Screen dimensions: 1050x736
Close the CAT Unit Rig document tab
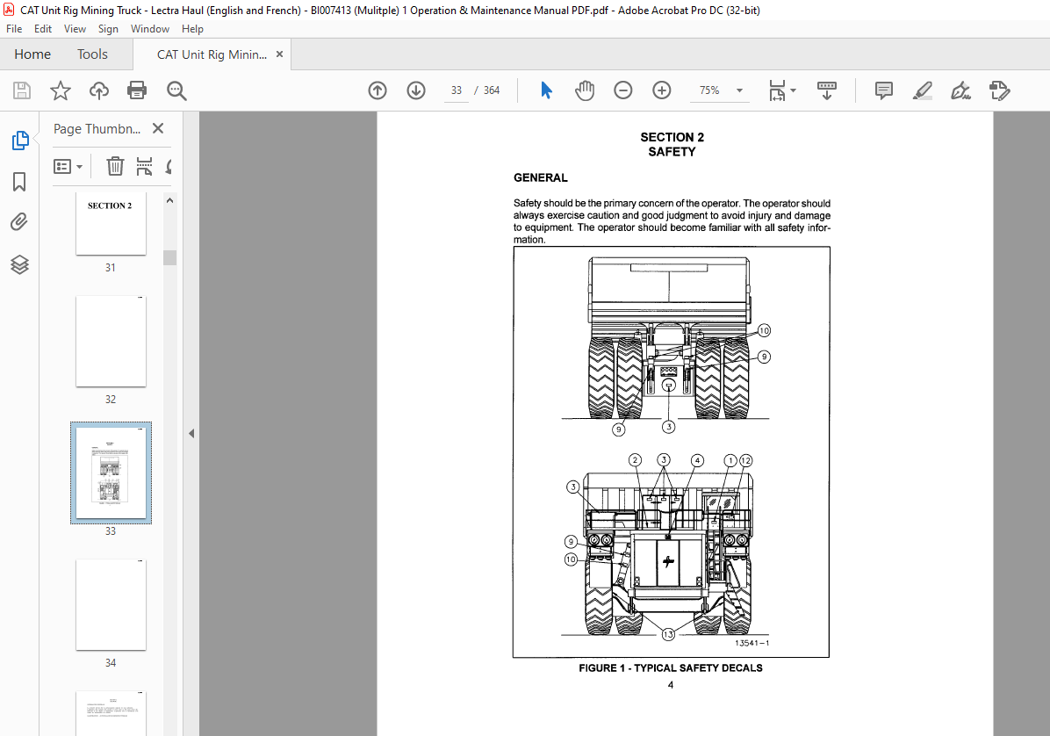tap(279, 54)
